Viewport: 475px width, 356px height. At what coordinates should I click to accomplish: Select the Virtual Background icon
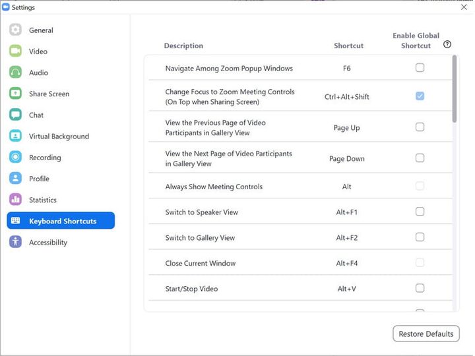(x=16, y=136)
